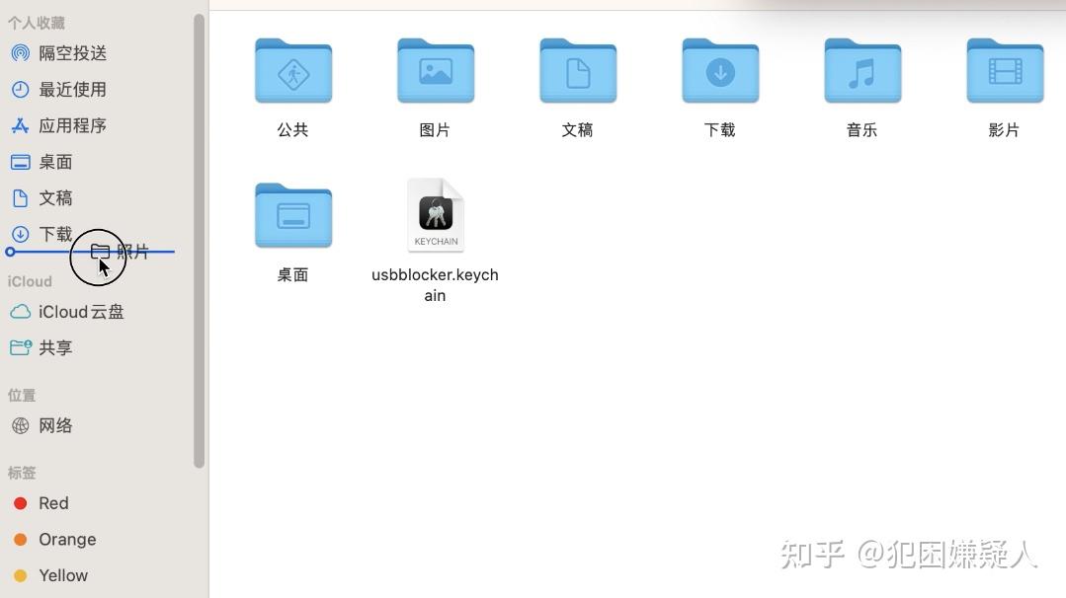Screen dimensions: 1066x598
Task: Click the iCloud云盘 cloud icon
Action: coord(21,312)
